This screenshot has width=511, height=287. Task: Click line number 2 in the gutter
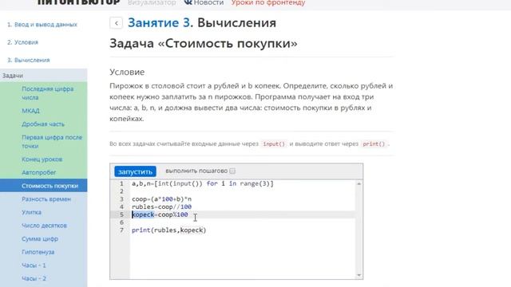(121, 191)
